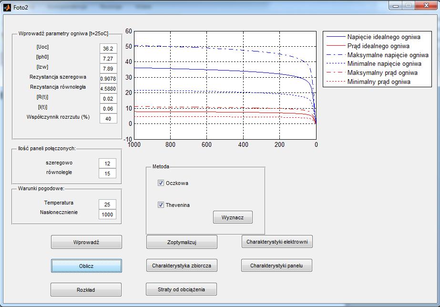Click Ilość paneli połączonych panel title
Image resolution: width=440 pixels, height=307 pixels.
point(47,148)
